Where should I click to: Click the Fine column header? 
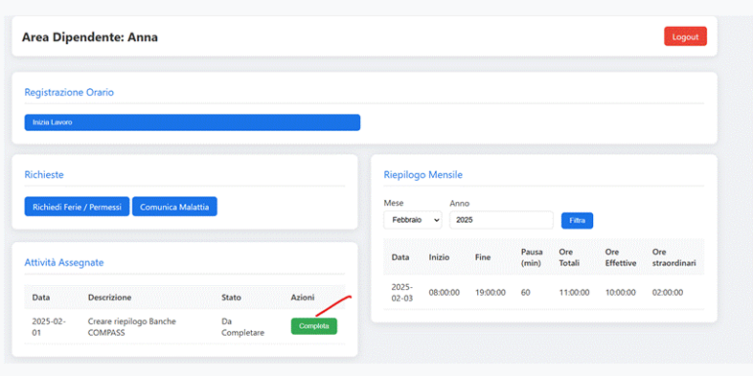pyautogui.click(x=483, y=257)
